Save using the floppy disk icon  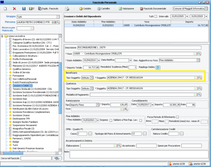[24, 9]
